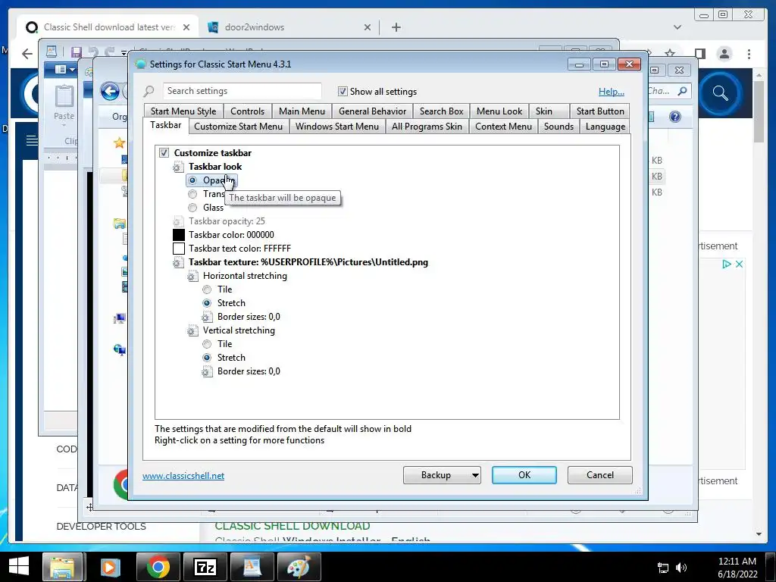Launch the media player taskbar icon
Screen dimensions: 776x582
pos(110,567)
